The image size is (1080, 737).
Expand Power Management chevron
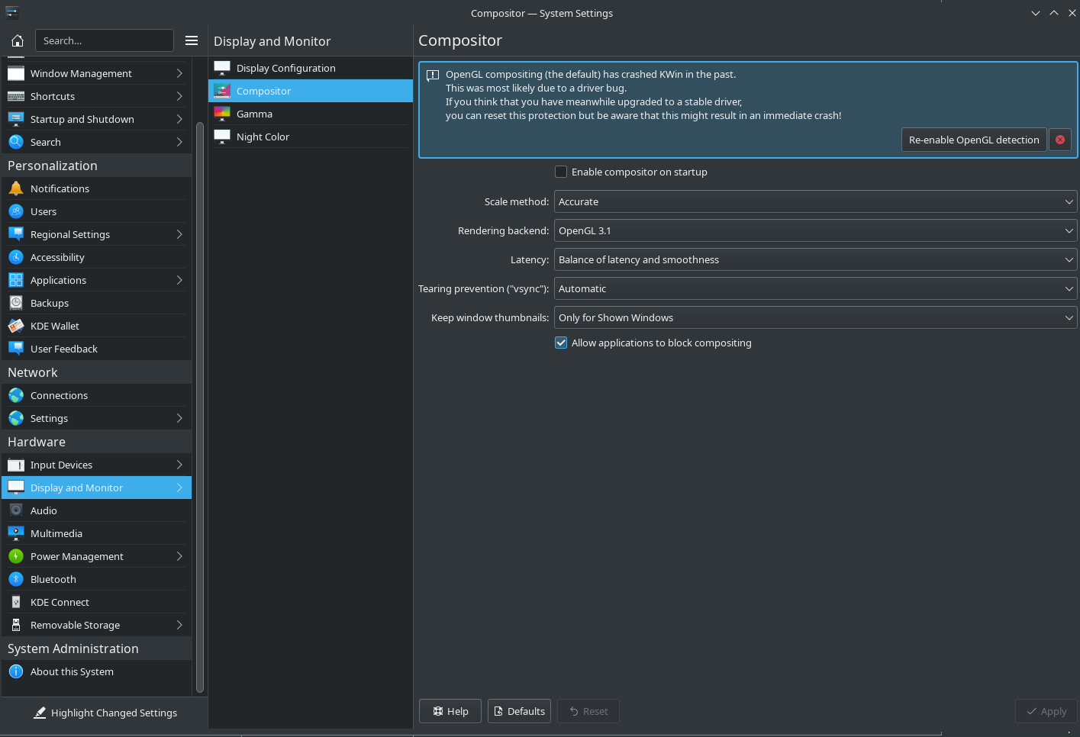(x=179, y=556)
